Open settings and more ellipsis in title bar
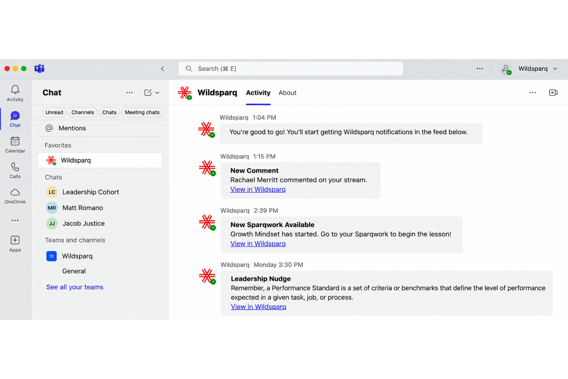The width and height of the screenshot is (568, 379). tap(480, 68)
